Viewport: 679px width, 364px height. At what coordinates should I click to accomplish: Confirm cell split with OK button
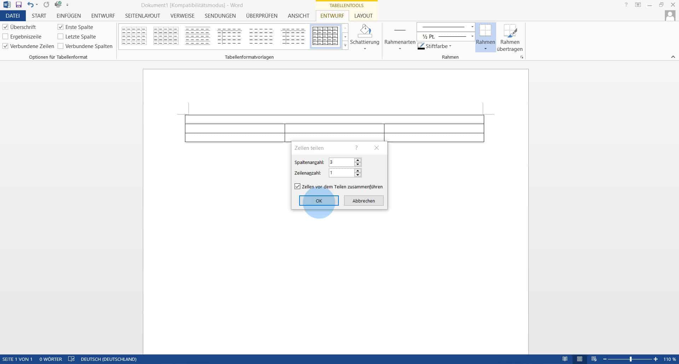pos(319,201)
